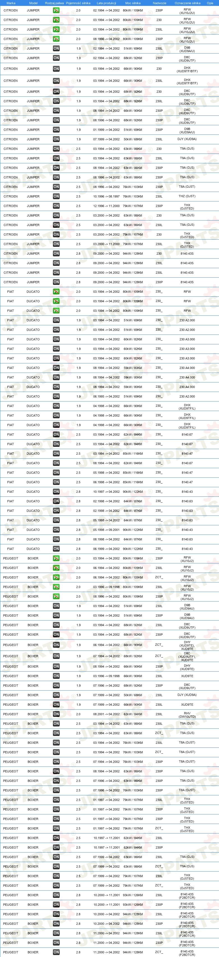This screenshot has height=957, width=219.
Task: Click ON icon in Citroen T8A (DJ5T) row
Action: pyautogui.click(x=56, y=187)
